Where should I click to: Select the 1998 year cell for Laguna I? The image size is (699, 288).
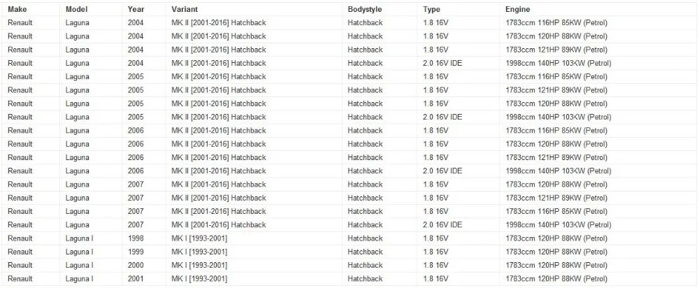(136, 238)
